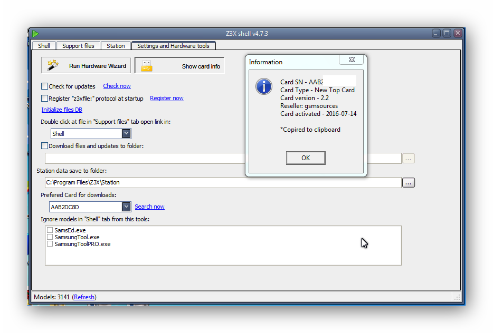Click the Register now link
The height and width of the screenshot is (333, 493).
click(167, 98)
